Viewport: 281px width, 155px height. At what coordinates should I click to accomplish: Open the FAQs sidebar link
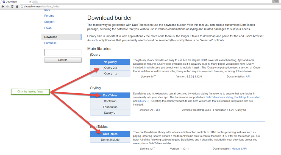tap(48, 28)
